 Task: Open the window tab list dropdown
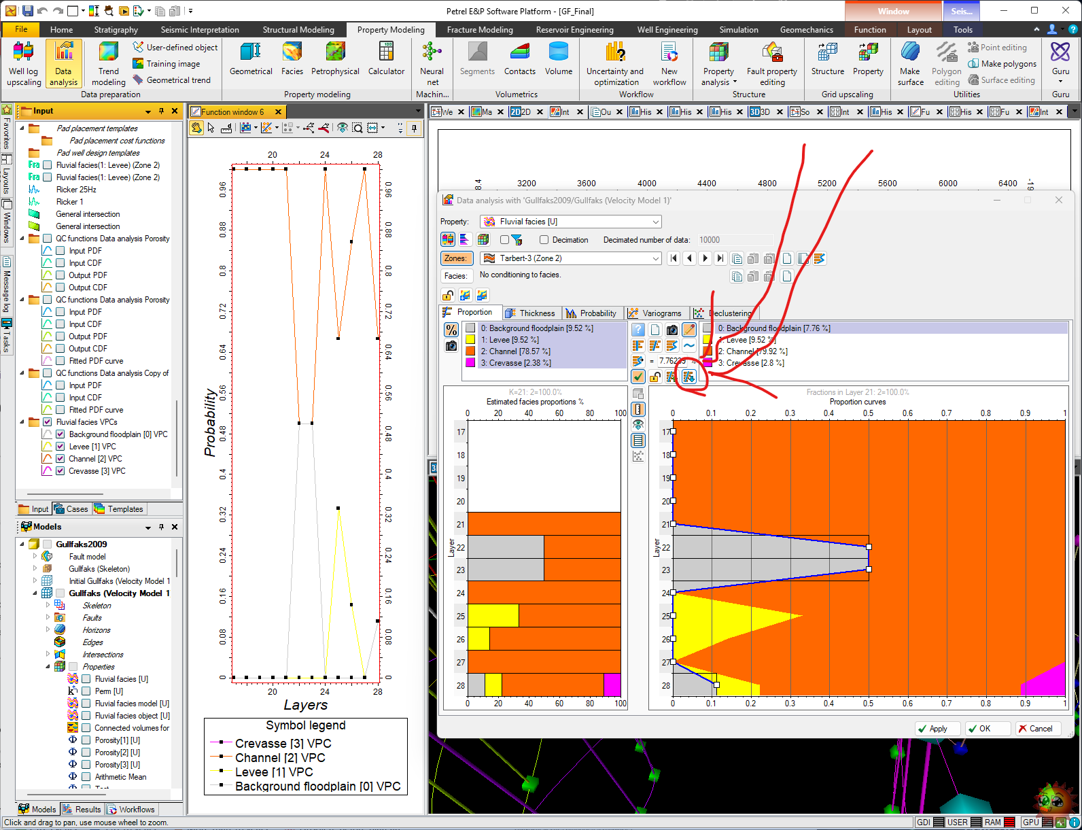[x=1074, y=111]
